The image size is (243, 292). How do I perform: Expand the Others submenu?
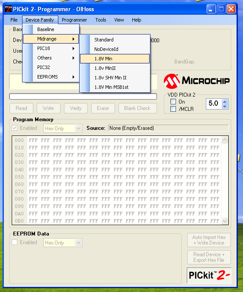coord(51,58)
